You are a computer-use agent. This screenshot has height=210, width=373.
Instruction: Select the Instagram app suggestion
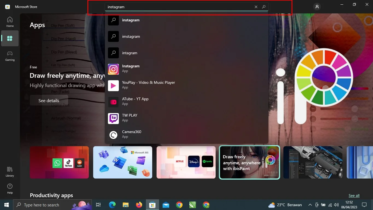pos(186,69)
